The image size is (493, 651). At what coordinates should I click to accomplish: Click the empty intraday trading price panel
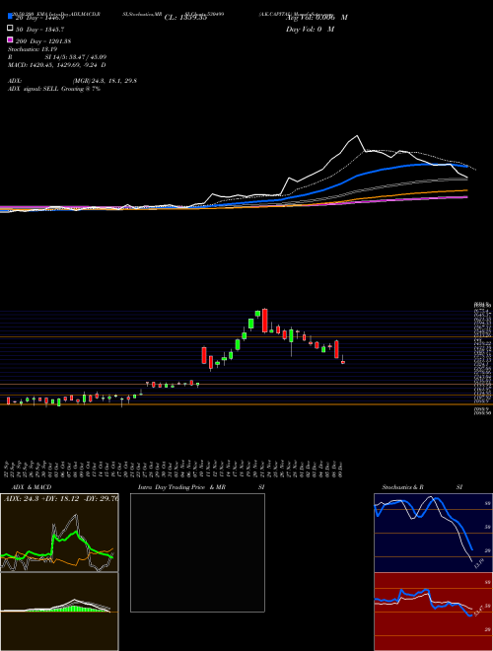click(x=197, y=552)
